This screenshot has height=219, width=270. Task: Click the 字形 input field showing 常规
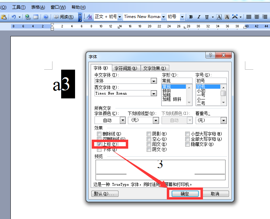coord(177,81)
